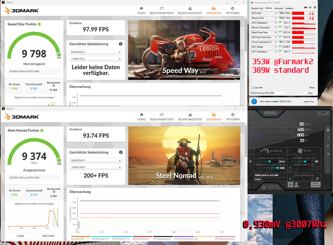This screenshot has height=245, width=333.
Task: Open BENCHMARKTESTS in the Speed Way 3DMark window
Action: pos(162,11)
